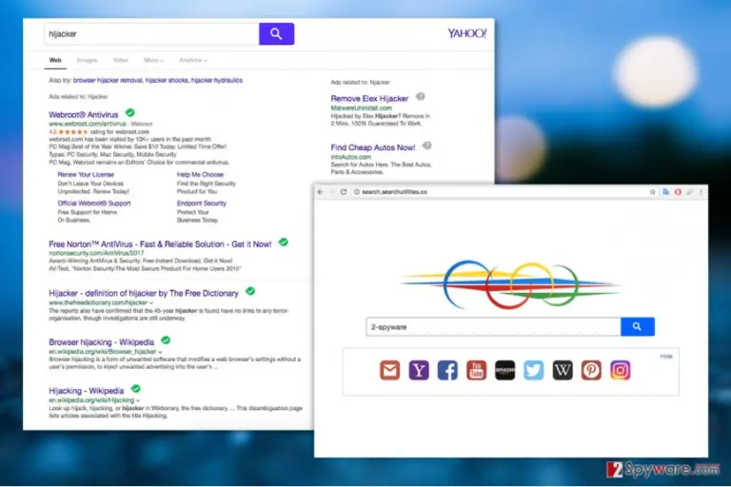The image size is (731, 487).
Task: Reload the searchutilities page
Action: 344,192
